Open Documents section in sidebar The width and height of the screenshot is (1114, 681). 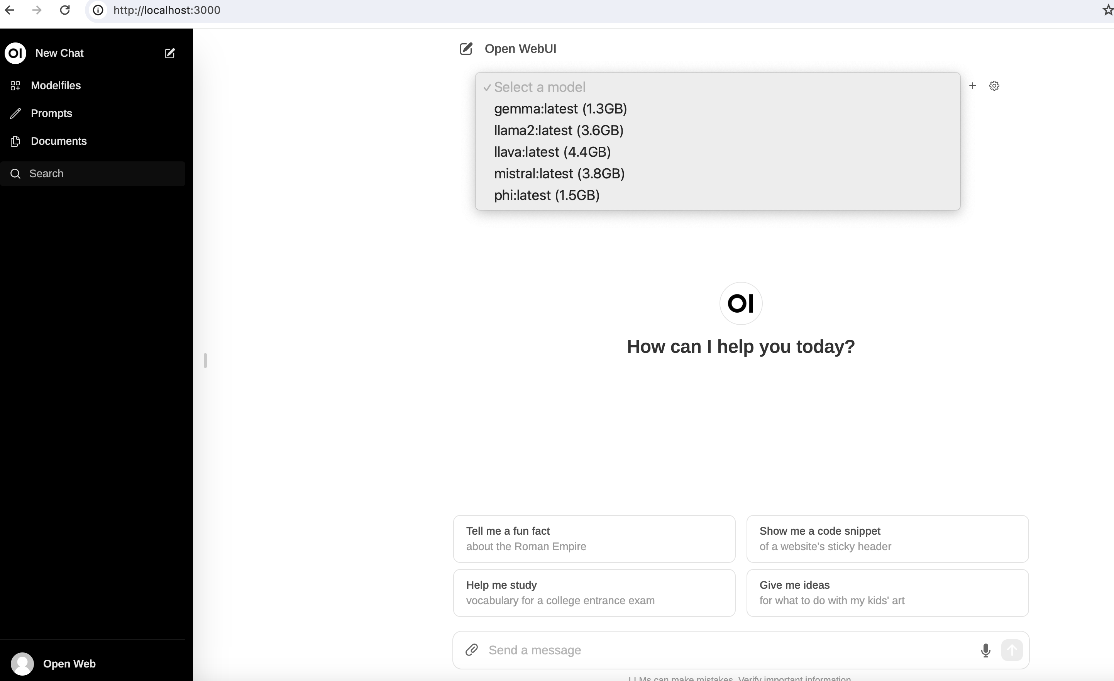point(58,141)
